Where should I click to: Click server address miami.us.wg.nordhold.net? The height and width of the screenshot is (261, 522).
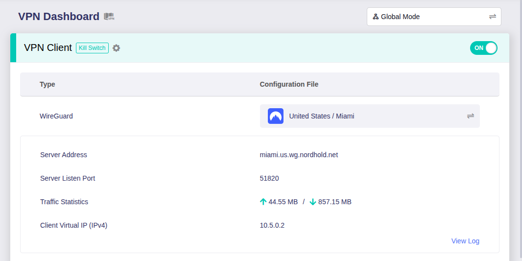299,155
